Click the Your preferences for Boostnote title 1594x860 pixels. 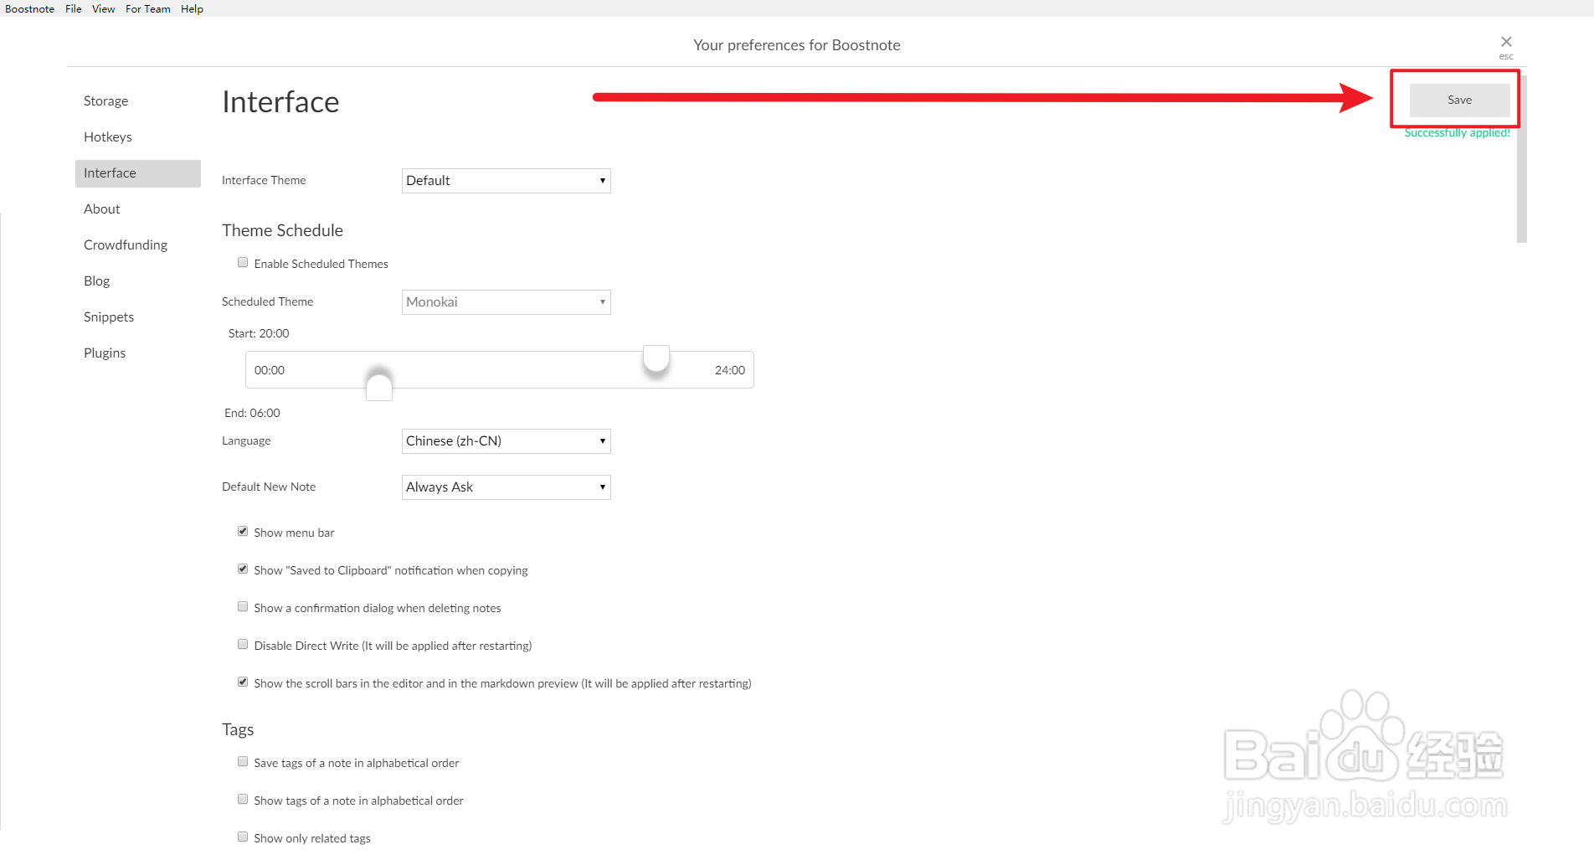797,45
